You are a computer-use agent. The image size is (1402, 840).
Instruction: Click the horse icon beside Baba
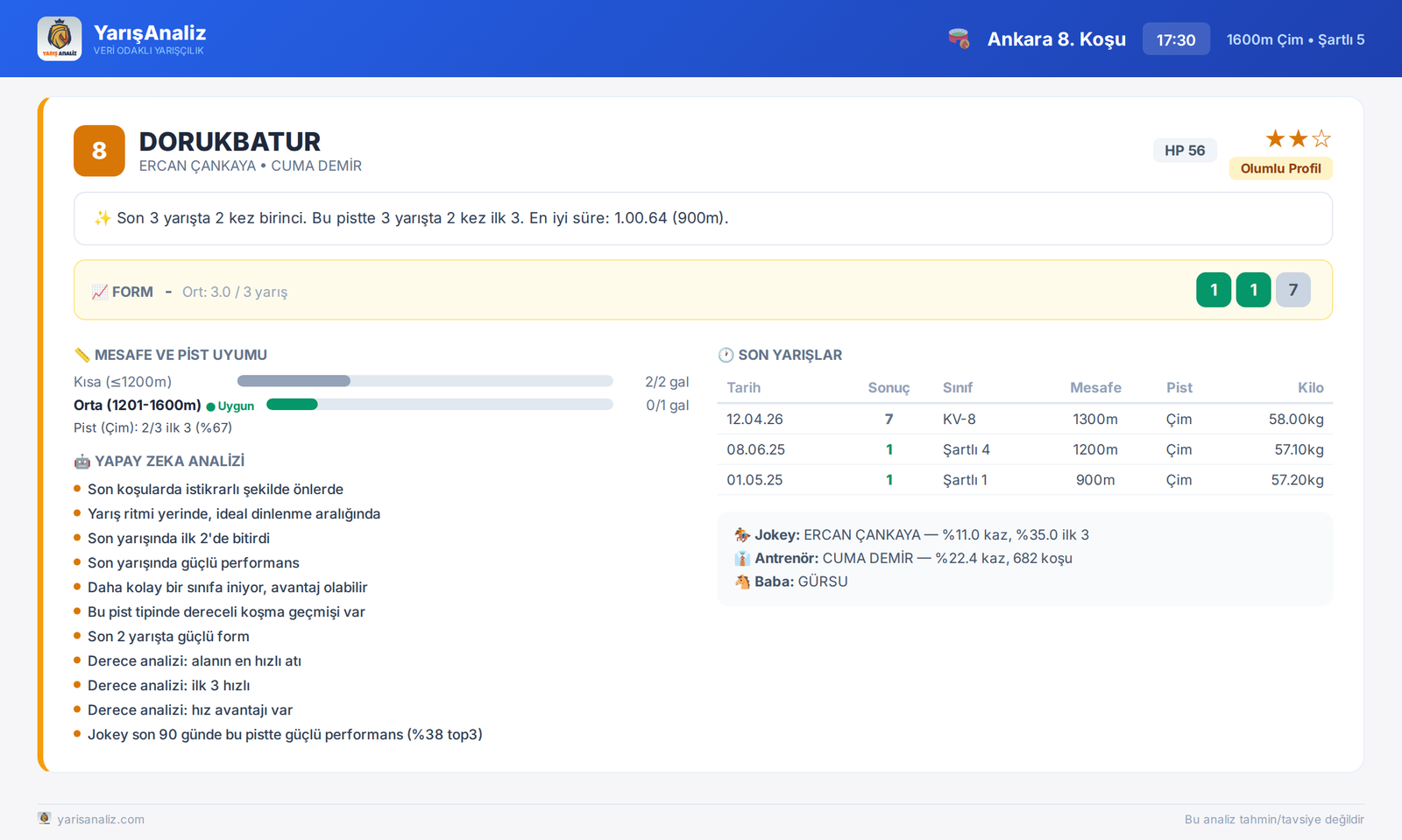pos(742,582)
